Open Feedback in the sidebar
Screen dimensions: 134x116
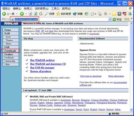pos(11,58)
